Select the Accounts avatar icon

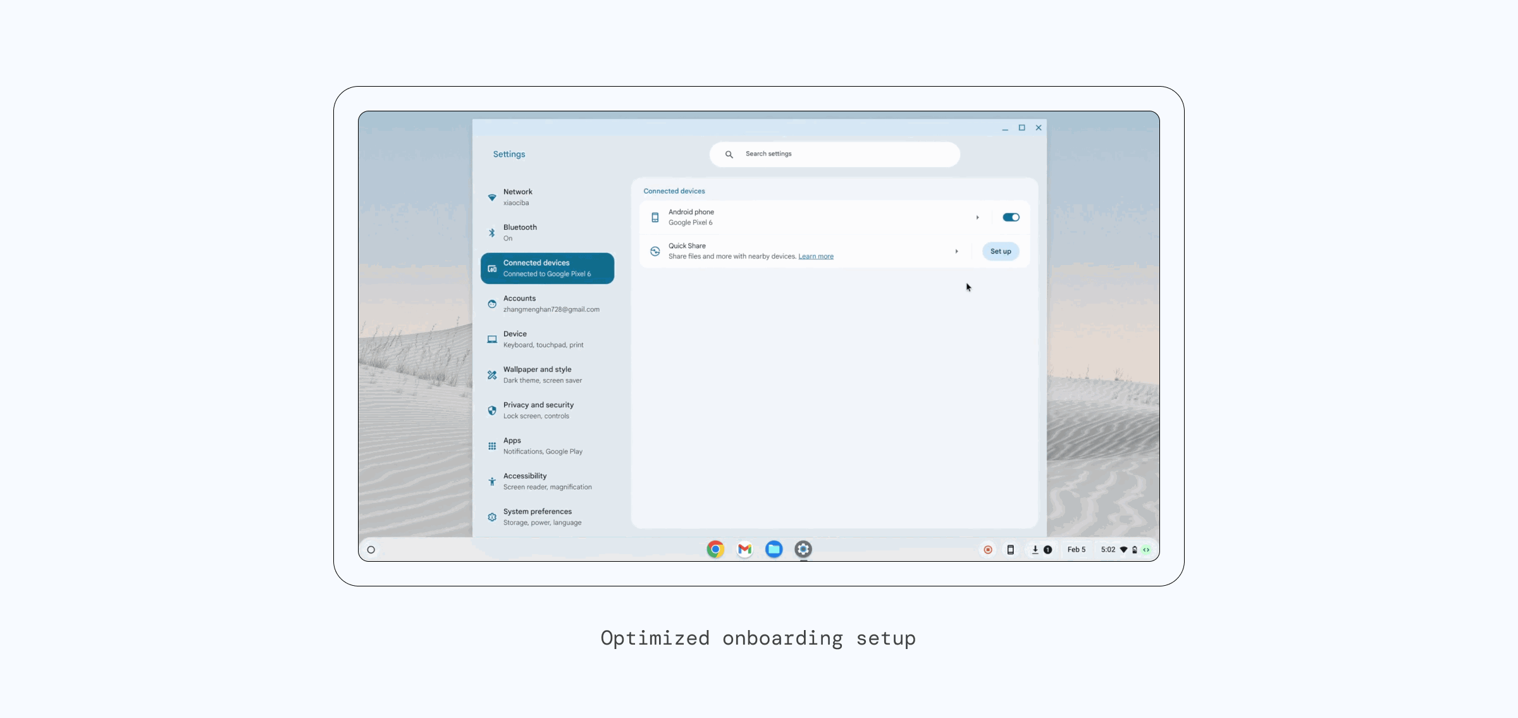click(492, 304)
